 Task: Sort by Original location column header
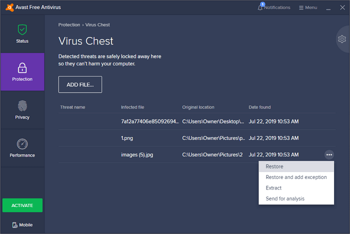click(198, 107)
